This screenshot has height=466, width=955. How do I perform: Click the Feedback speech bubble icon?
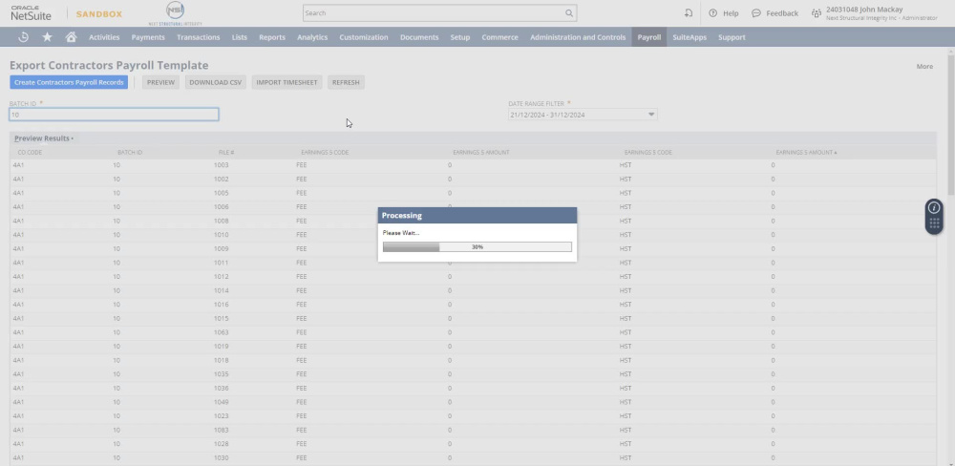pos(755,12)
